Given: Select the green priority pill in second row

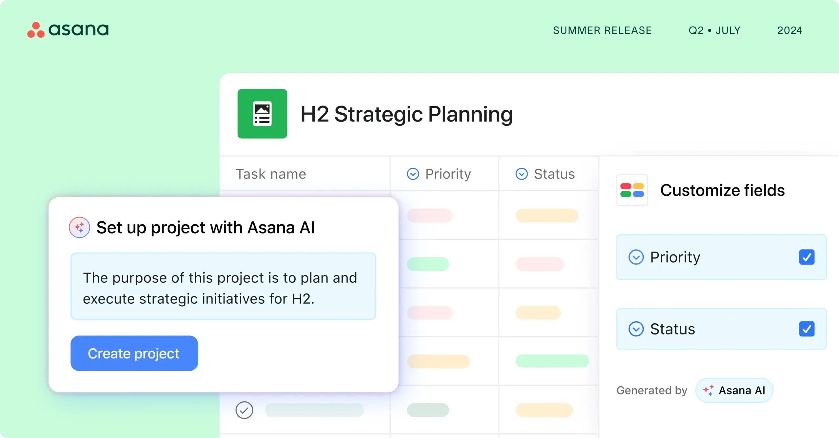Looking at the screenshot, I should 428,264.
